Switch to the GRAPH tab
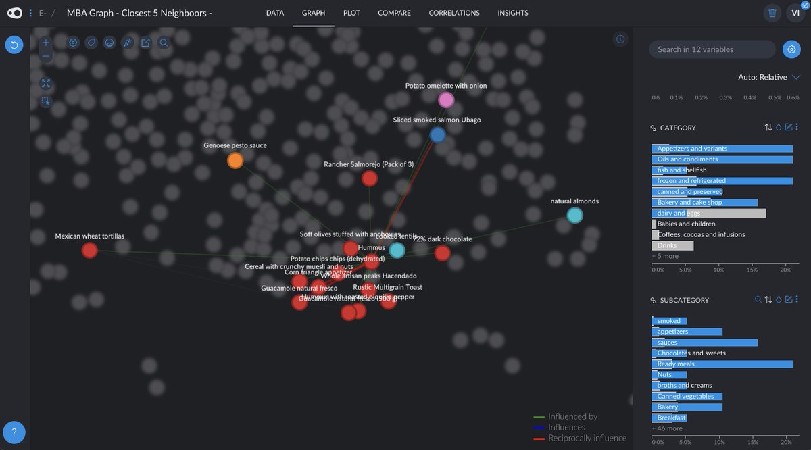Image resolution: width=811 pixels, height=450 pixels. point(314,13)
